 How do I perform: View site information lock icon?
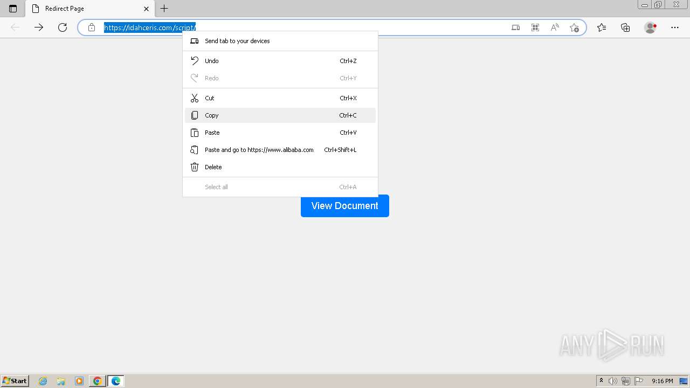coord(92,27)
